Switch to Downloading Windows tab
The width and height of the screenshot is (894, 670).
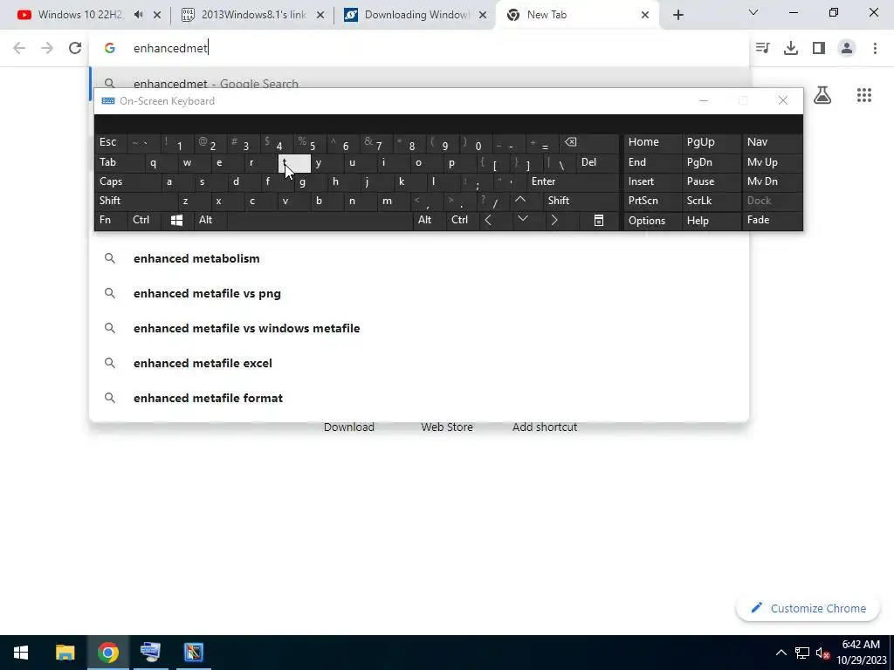coord(416,15)
